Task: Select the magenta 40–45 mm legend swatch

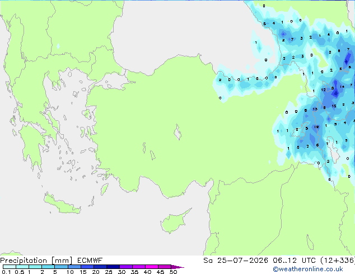Action: pos(152,267)
